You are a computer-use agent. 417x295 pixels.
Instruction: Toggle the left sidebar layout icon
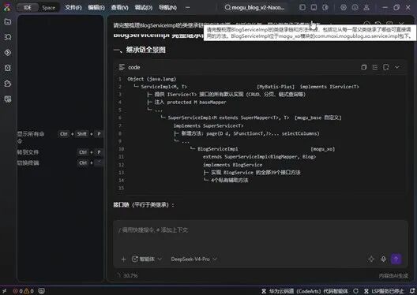[302, 7]
